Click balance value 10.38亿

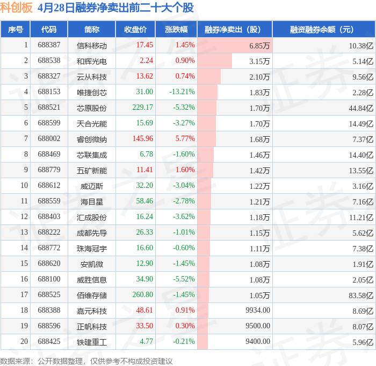tap(361, 46)
